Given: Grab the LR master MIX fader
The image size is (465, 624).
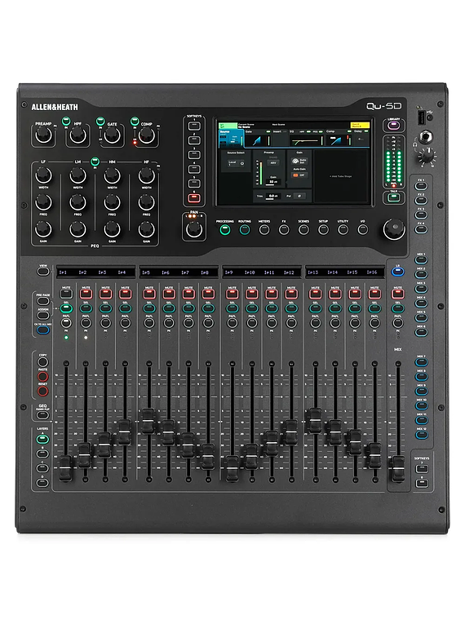Looking at the screenshot, I should tap(397, 468).
